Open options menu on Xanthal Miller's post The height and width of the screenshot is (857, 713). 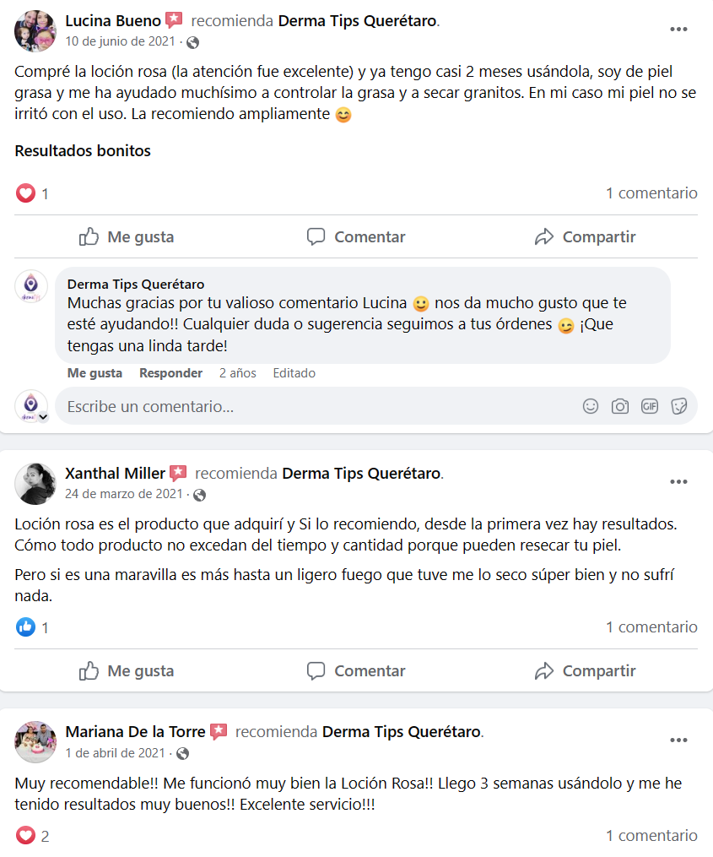tap(678, 481)
